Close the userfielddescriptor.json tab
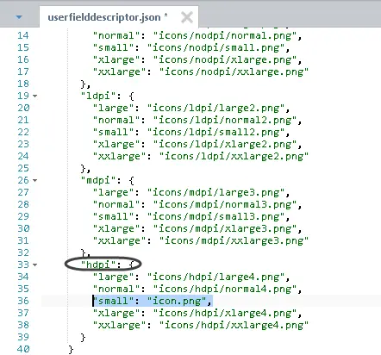This screenshot has width=381, height=355. [187, 17]
